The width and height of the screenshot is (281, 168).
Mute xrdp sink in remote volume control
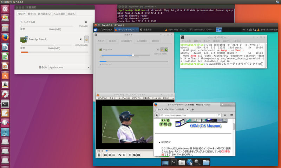158,50
